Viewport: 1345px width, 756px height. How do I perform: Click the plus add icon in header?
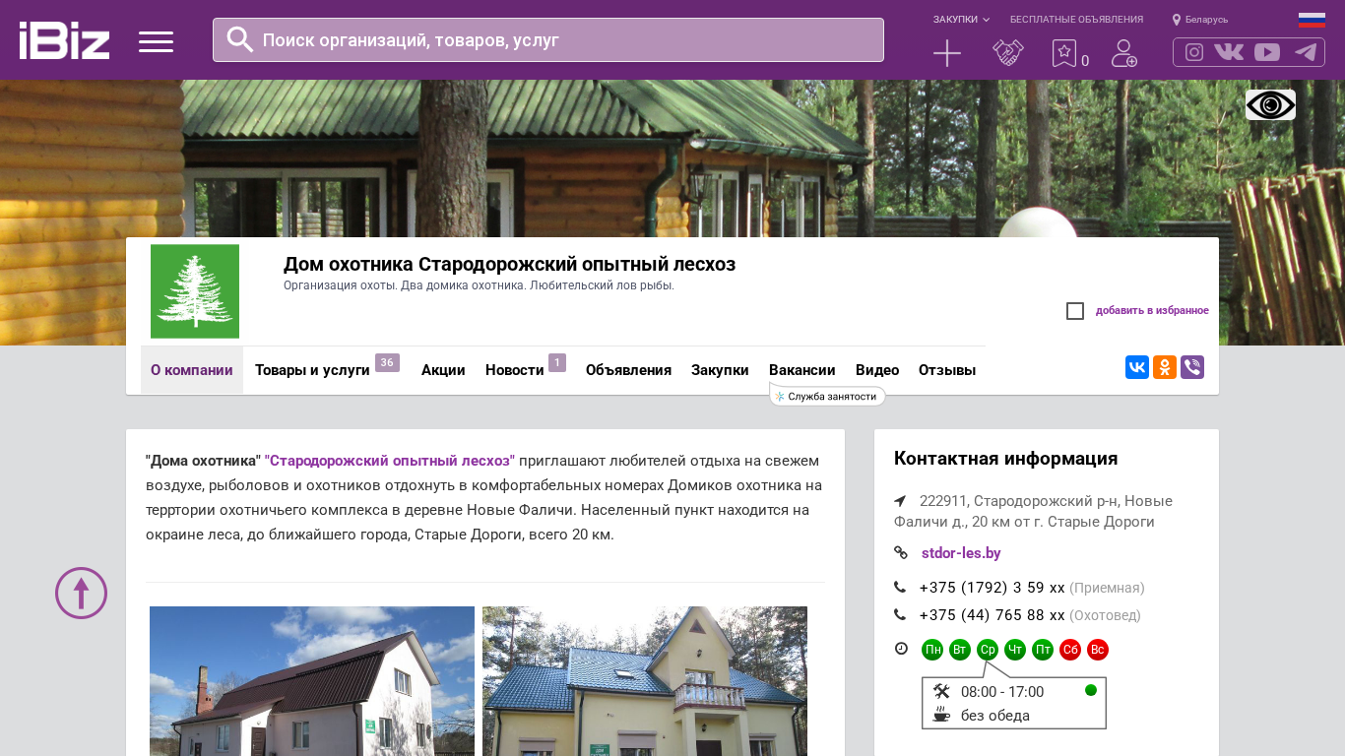coord(947,53)
